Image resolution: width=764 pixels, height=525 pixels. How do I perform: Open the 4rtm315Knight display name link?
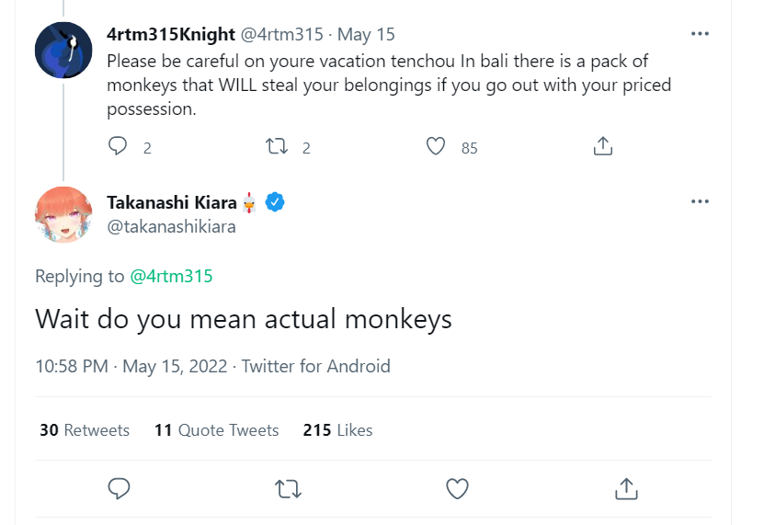pyautogui.click(x=171, y=35)
